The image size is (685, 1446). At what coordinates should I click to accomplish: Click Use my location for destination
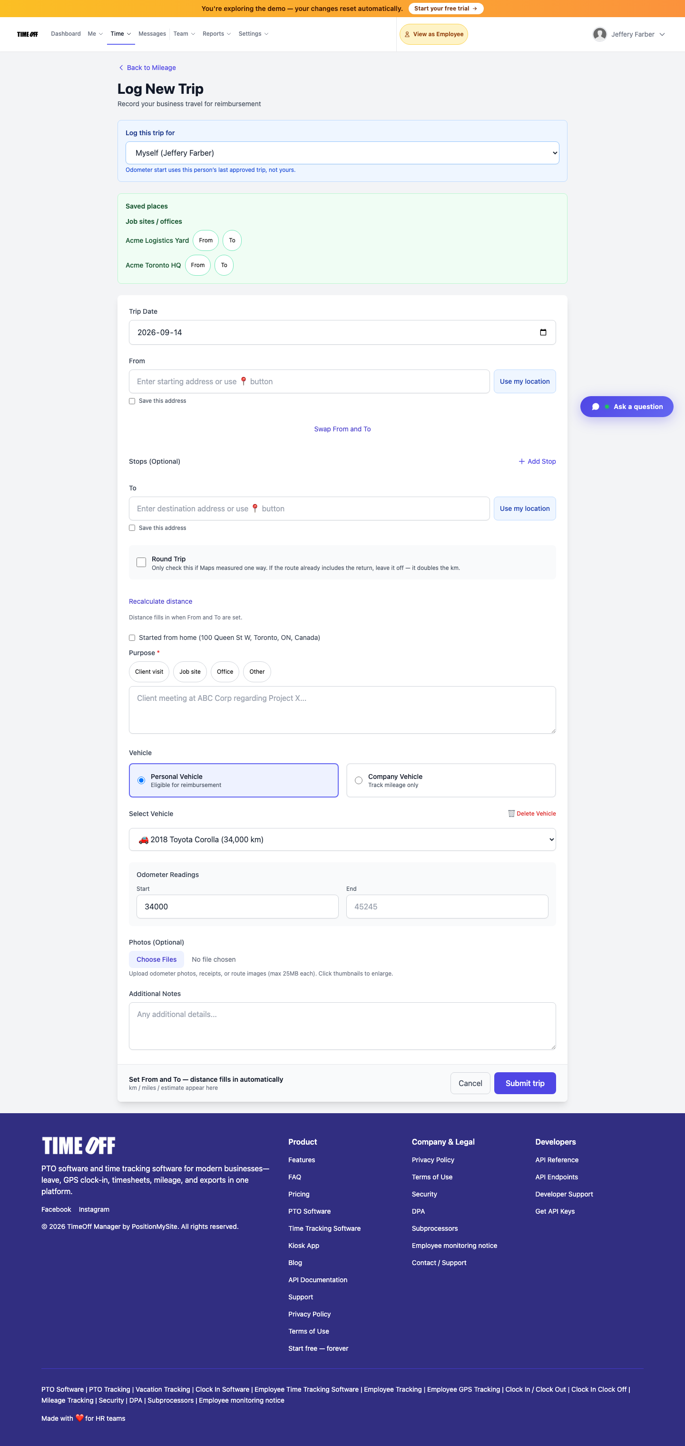[x=525, y=509]
